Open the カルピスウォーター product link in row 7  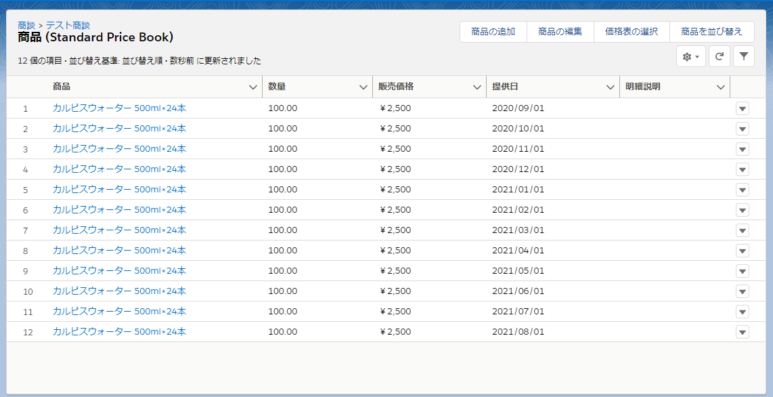tap(119, 230)
